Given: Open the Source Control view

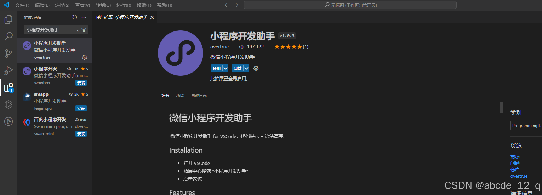Looking at the screenshot, I should (x=8, y=53).
